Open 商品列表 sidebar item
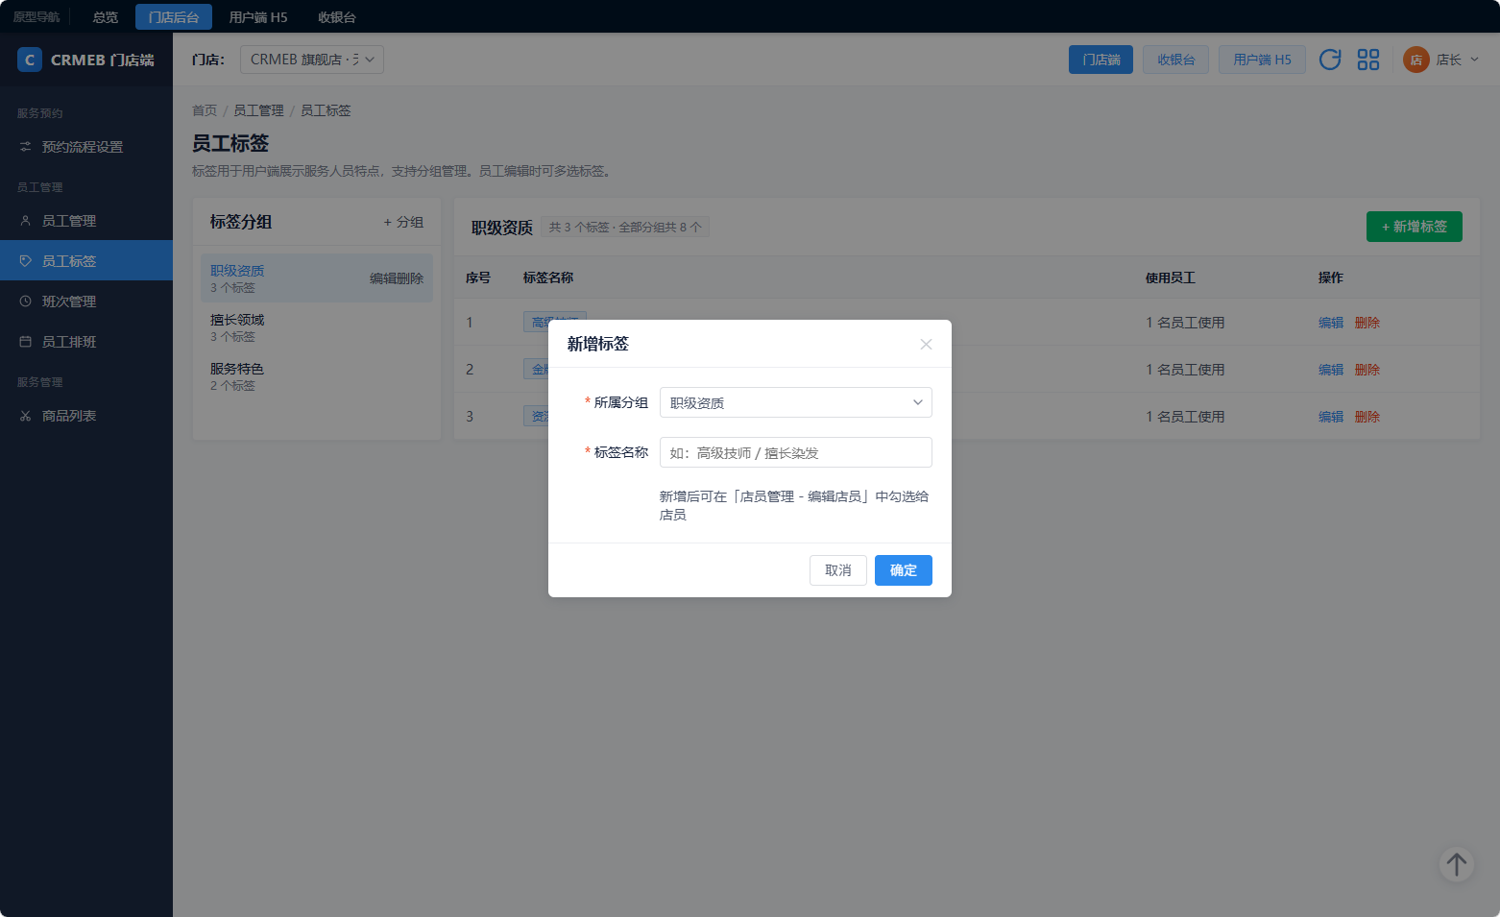Image resolution: width=1500 pixels, height=917 pixels. (86, 416)
